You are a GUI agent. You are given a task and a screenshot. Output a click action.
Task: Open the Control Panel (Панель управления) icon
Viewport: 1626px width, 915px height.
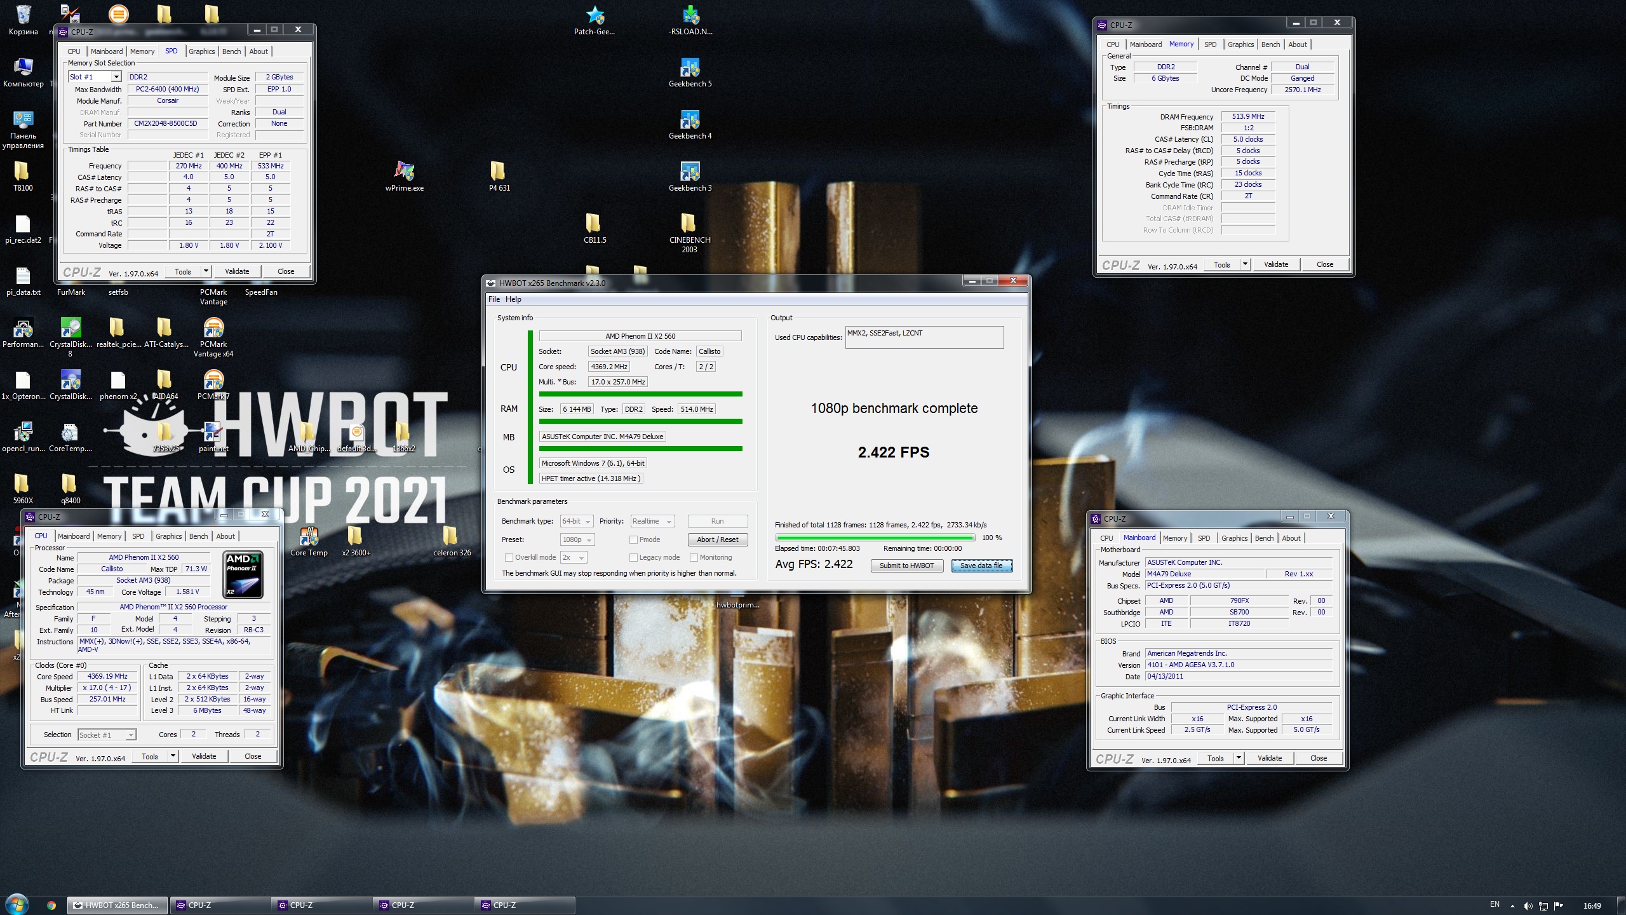pyautogui.click(x=24, y=130)
